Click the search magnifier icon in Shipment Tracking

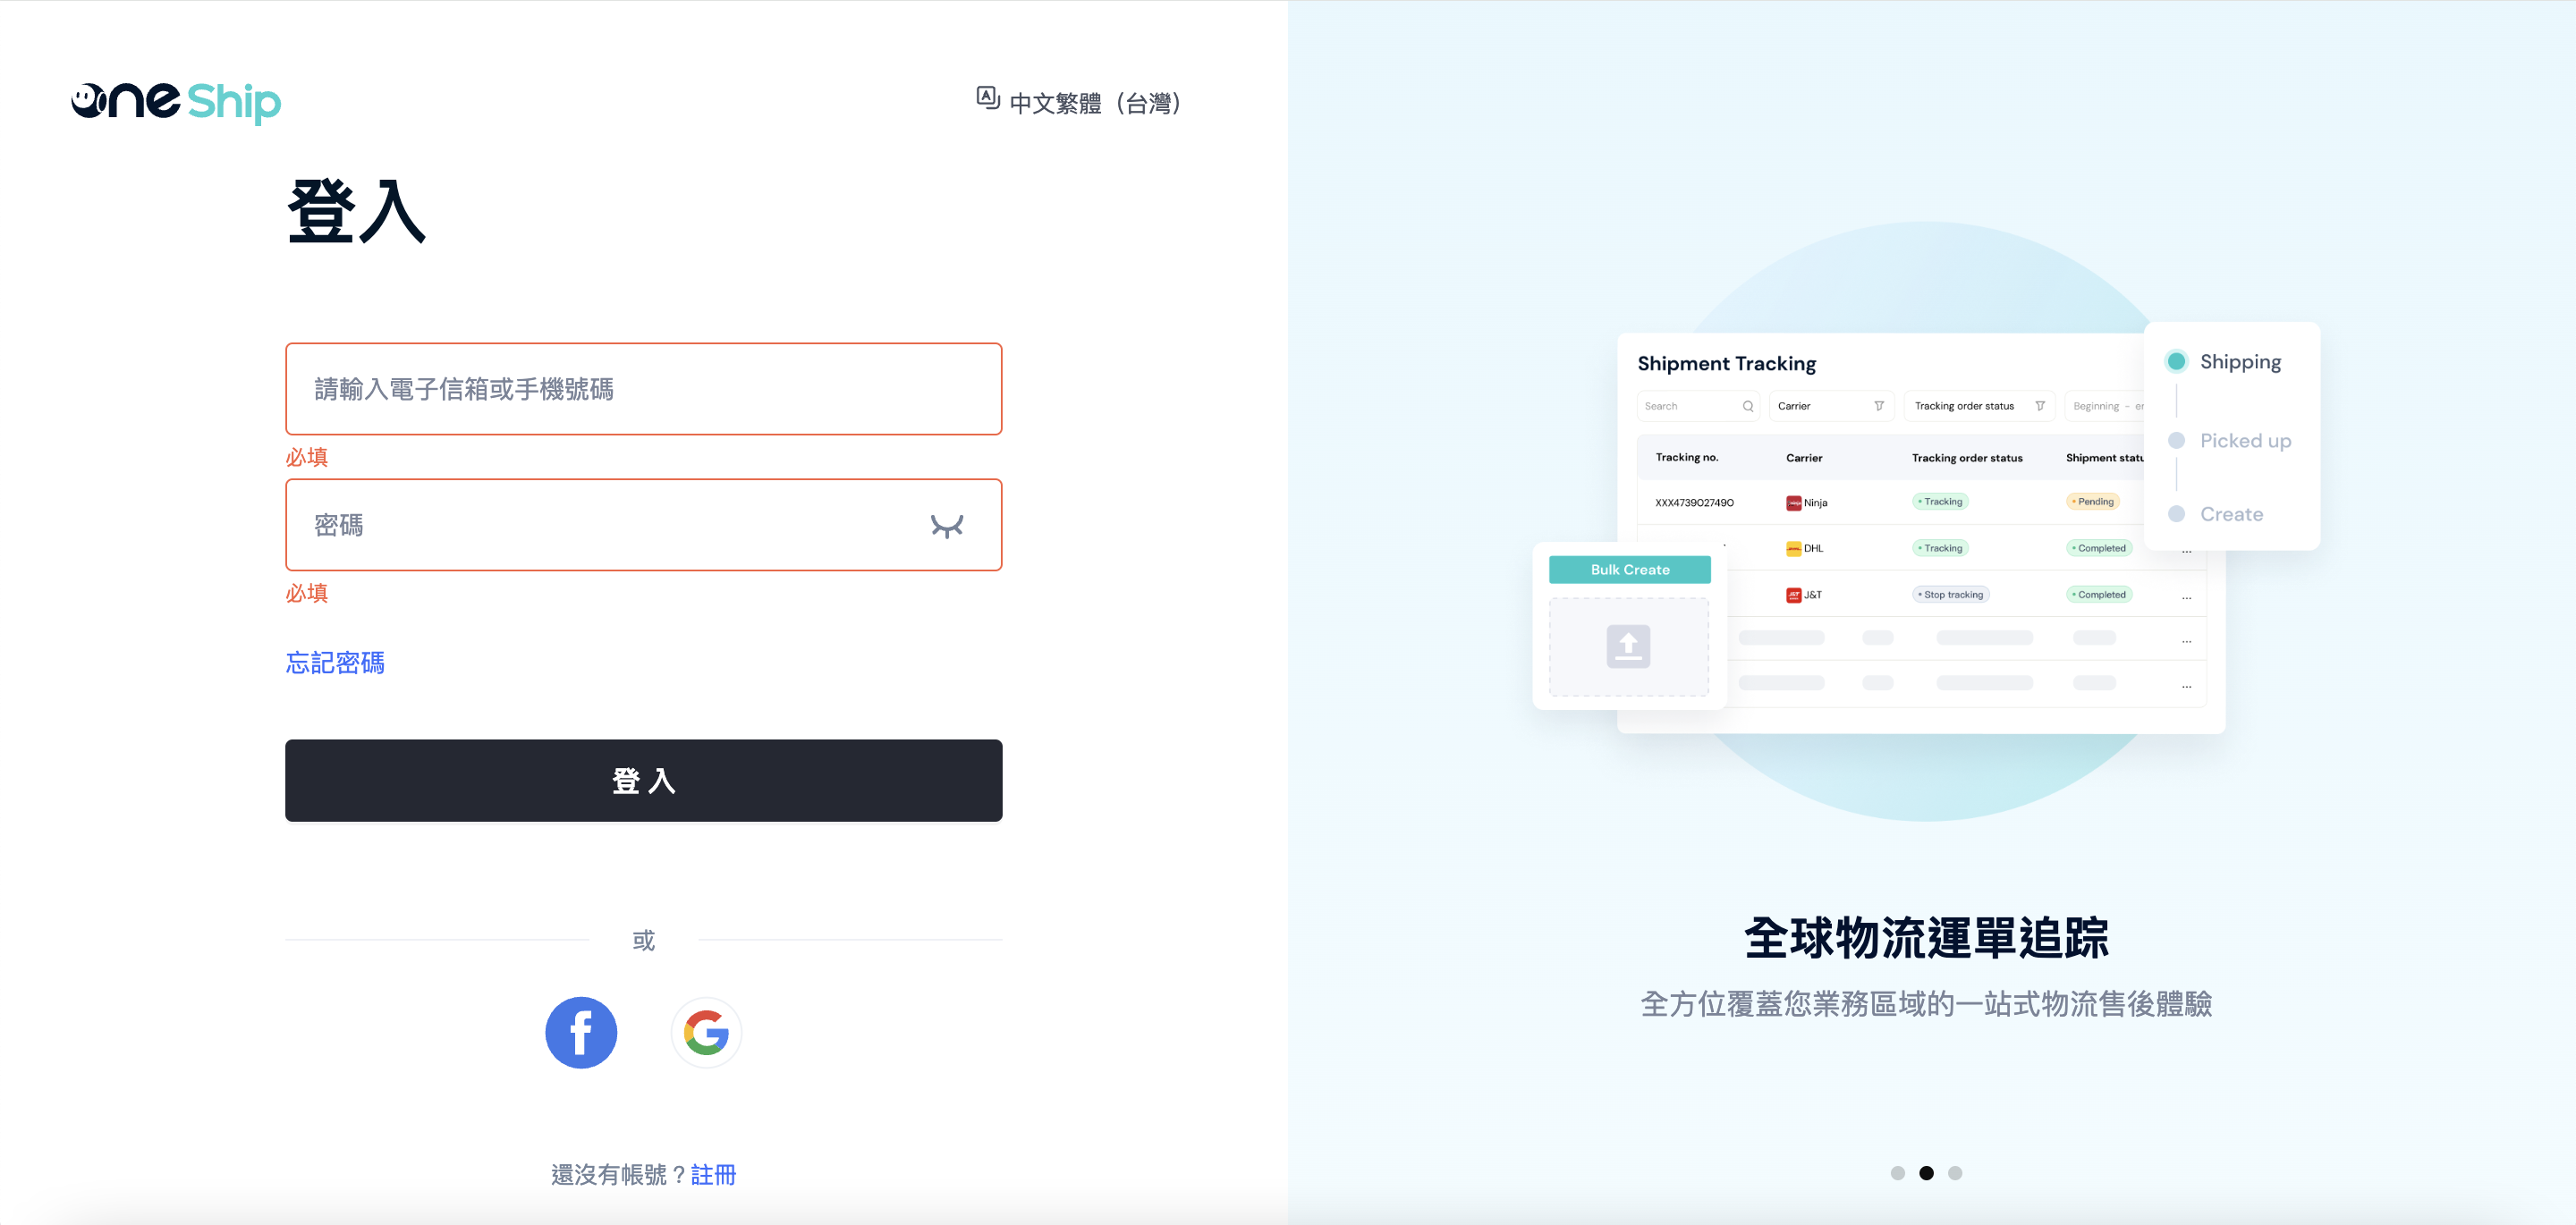pos(1748,406)
